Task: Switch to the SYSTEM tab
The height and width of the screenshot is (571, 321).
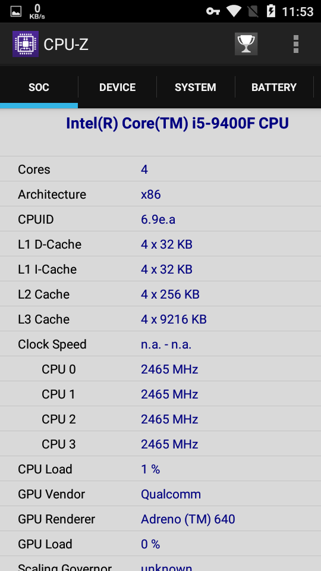Action: click(196, 87)
